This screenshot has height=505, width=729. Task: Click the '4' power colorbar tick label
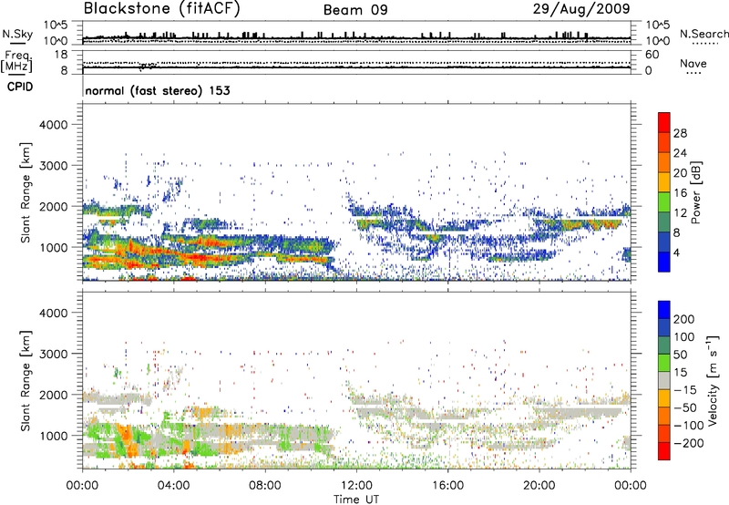tap(676, 252)
